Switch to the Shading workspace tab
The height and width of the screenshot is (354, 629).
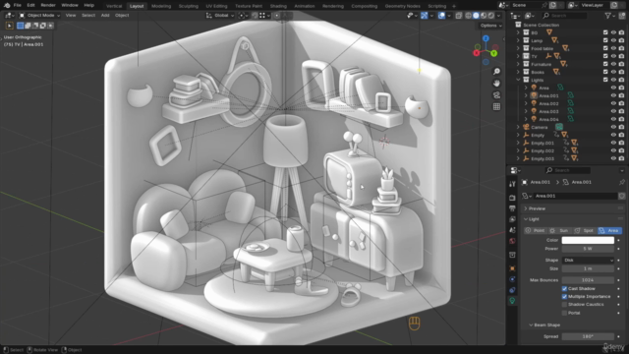pos(278,6)
